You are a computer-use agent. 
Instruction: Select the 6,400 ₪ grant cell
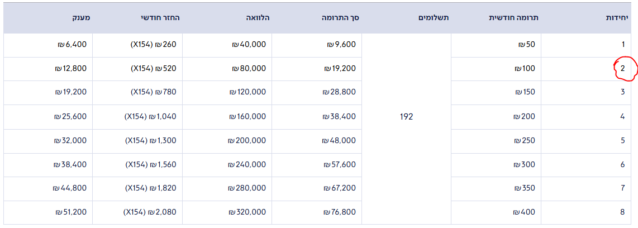72,45
